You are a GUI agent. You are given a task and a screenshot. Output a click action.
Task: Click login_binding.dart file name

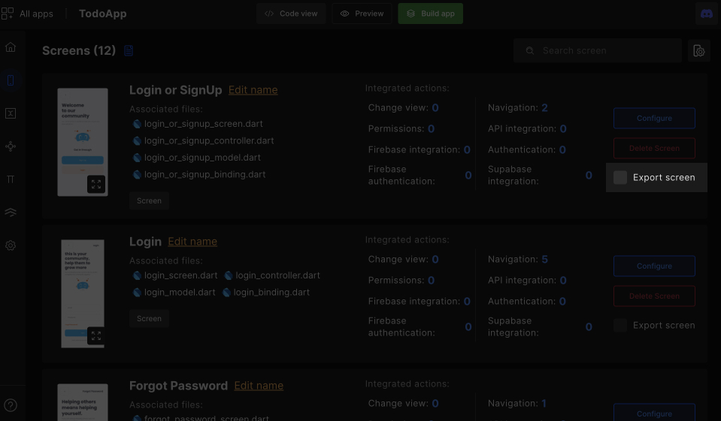(271, 293)
